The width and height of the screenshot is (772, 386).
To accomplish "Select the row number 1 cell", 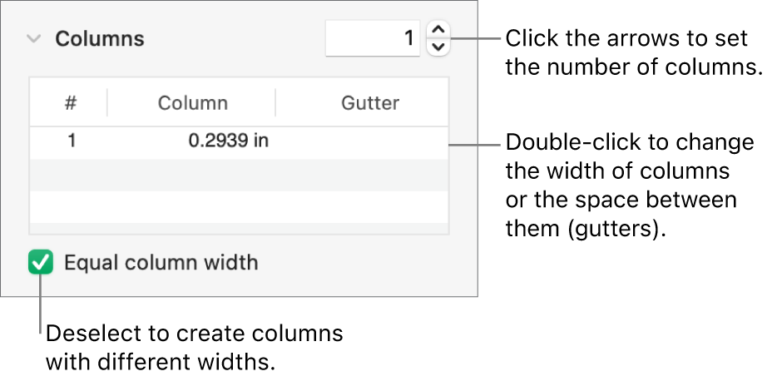I will tap(72, 141).
